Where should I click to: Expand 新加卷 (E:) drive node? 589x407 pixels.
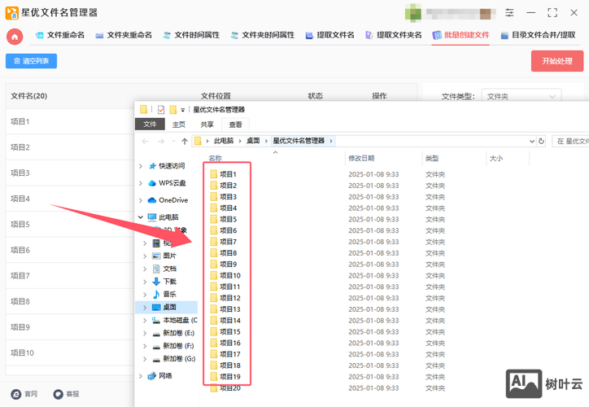tap(145, 333)
